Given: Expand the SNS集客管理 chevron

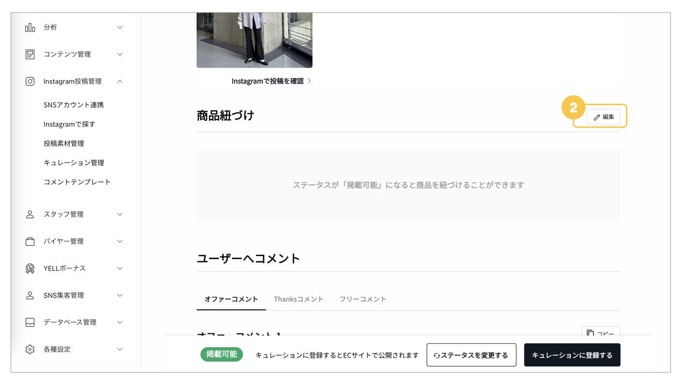Looking at the screenshot, I should pyautogui.click(x=120, y=295).
